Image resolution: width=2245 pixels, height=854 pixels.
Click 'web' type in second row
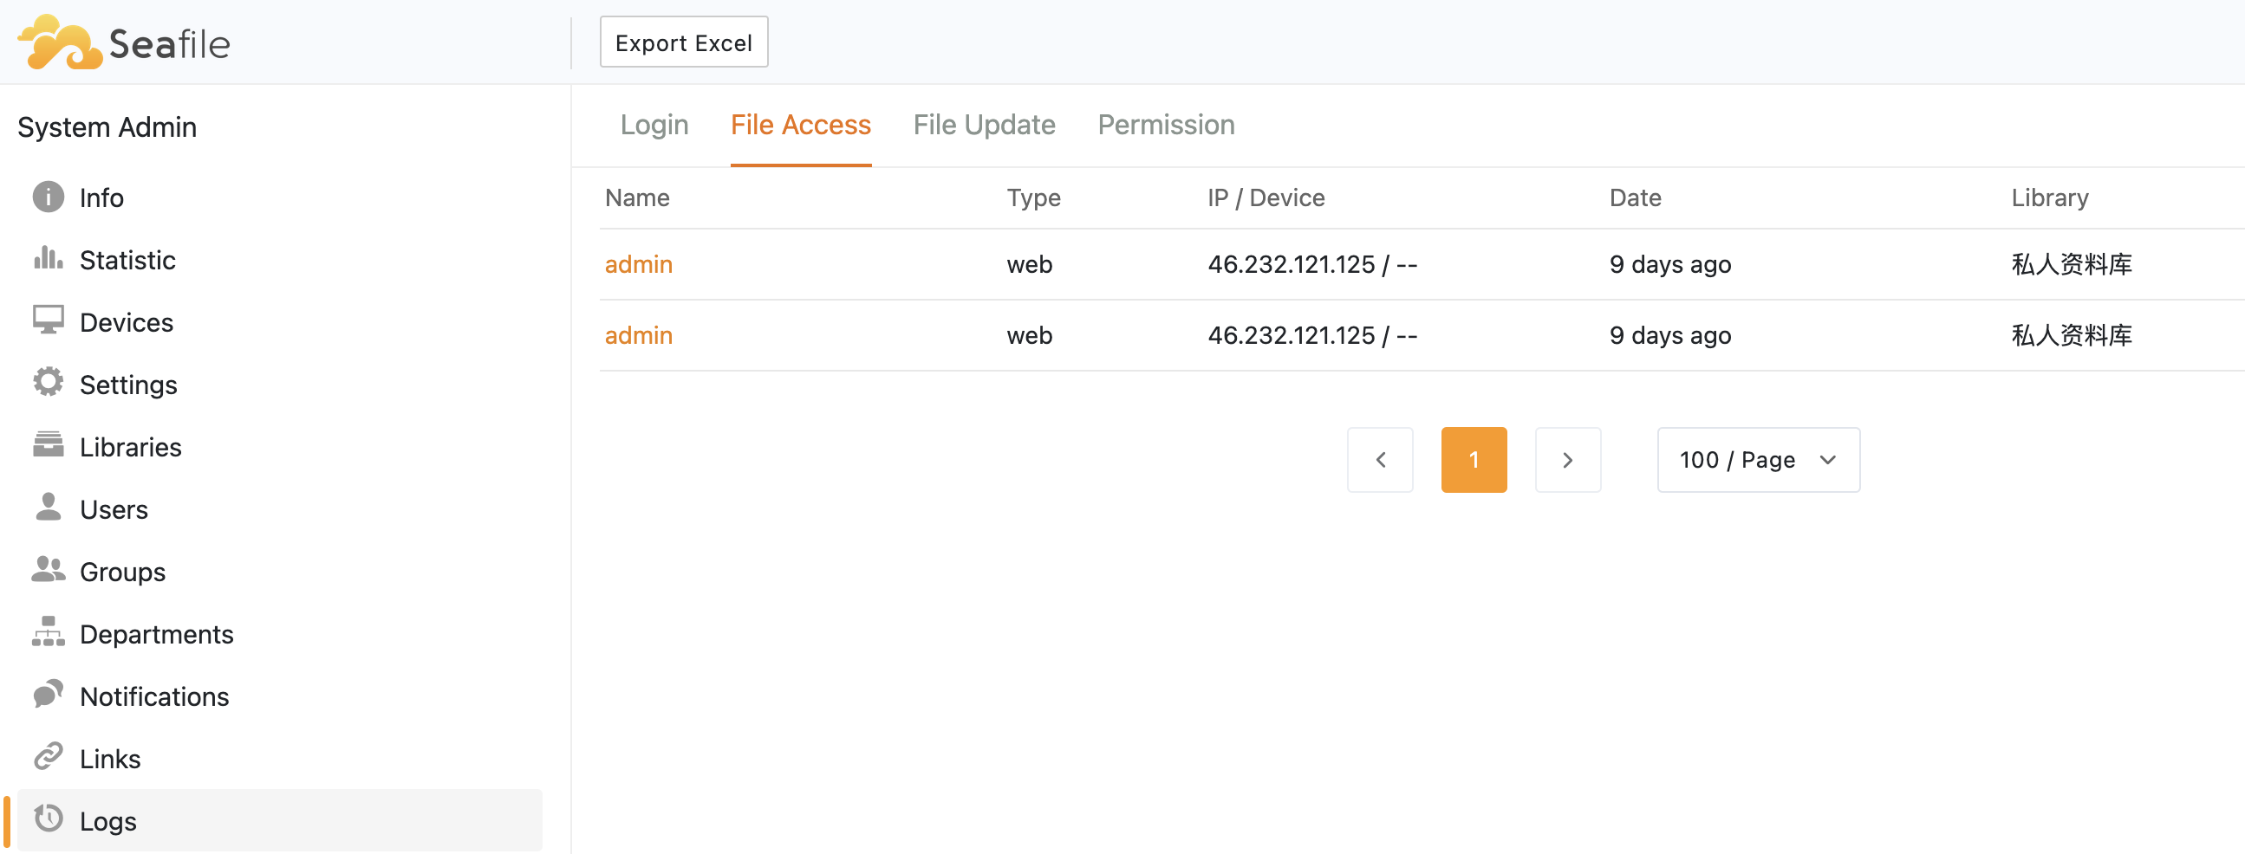point(1029,335)
